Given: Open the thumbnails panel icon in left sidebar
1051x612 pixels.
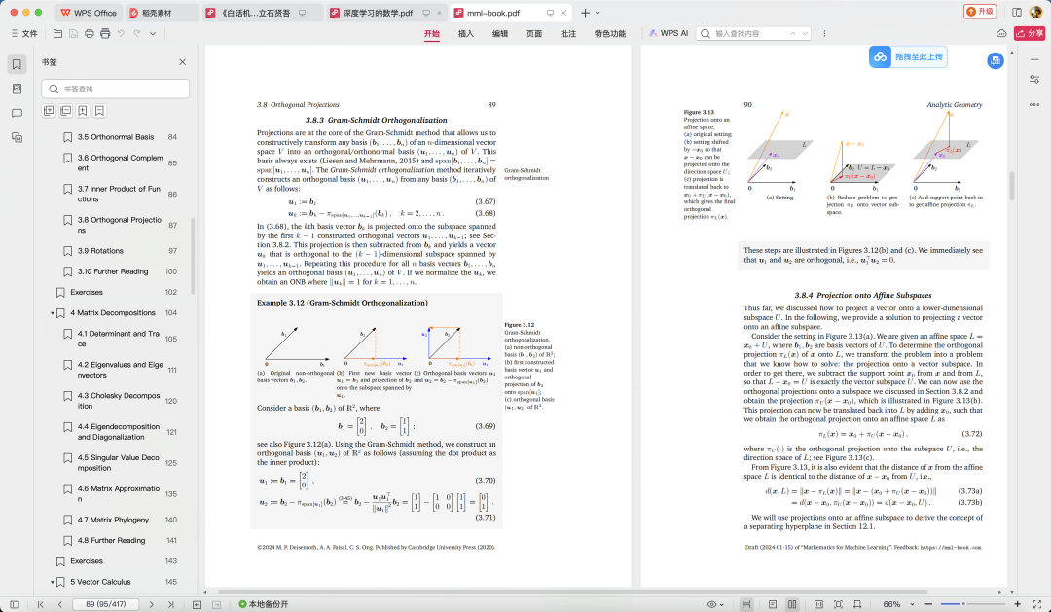Looking at the screenshot, I should point(17,89).
